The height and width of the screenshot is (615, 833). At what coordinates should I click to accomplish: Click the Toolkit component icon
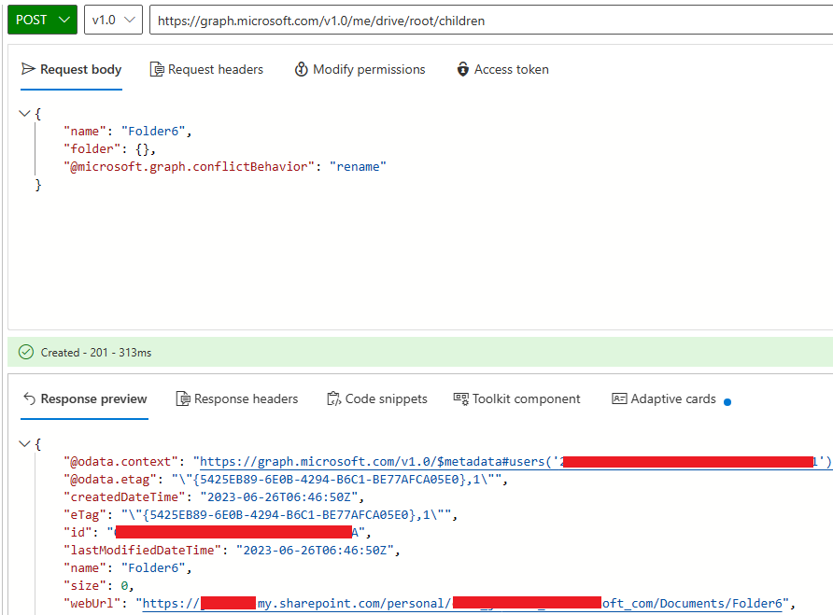[x=460, y=398]
